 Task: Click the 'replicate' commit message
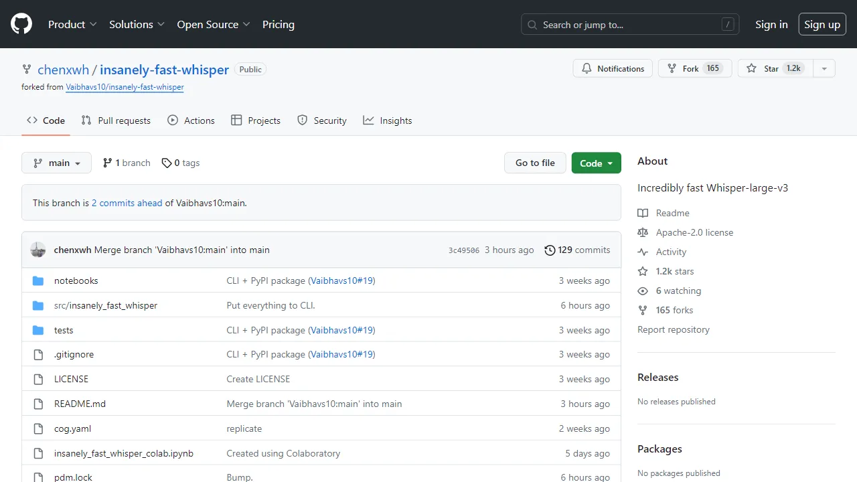(244, 428)
